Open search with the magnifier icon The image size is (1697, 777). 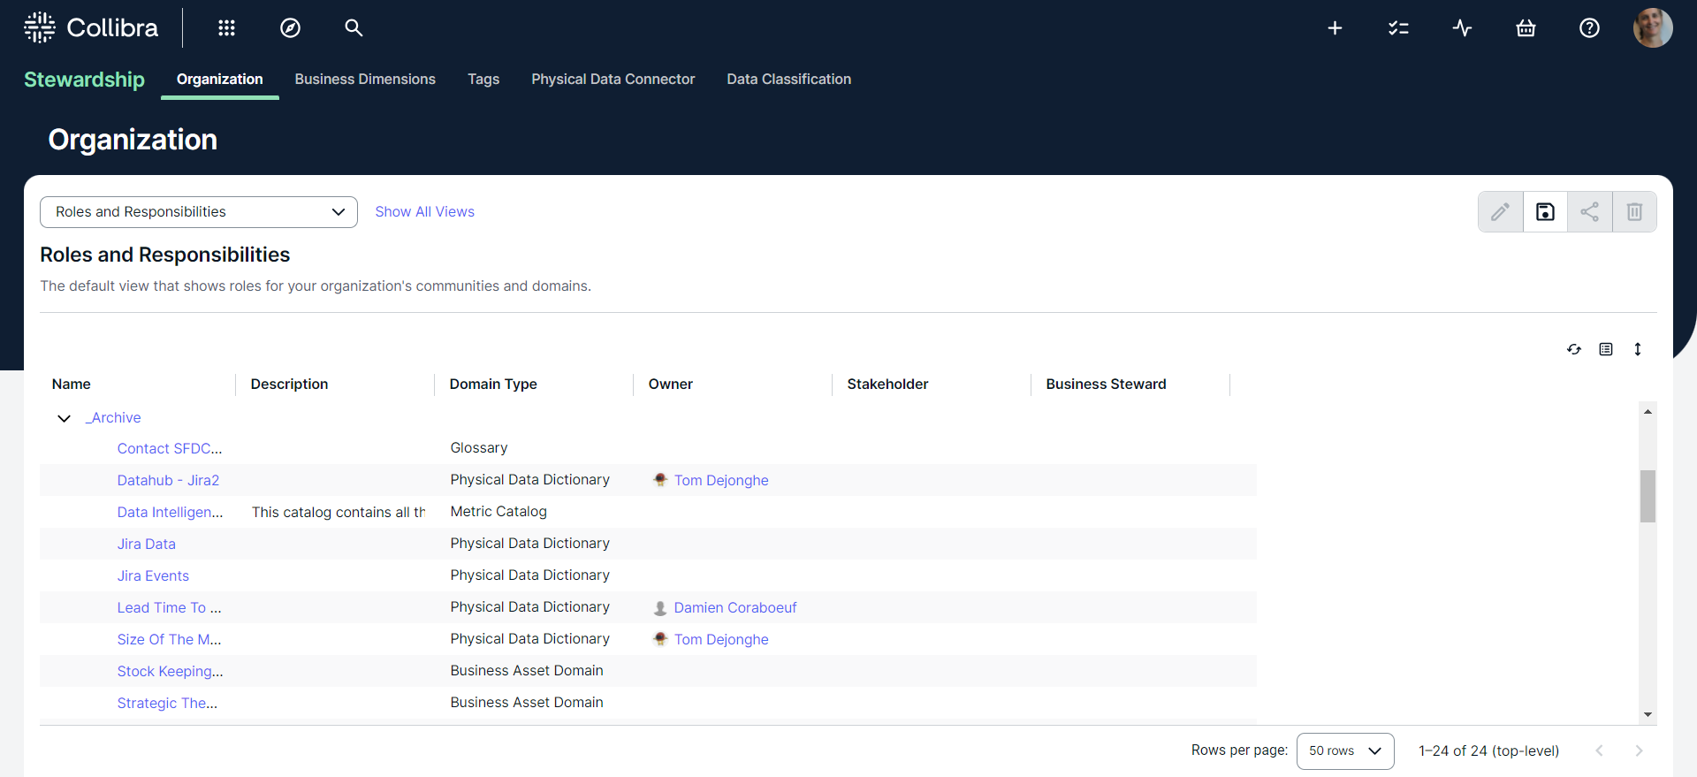click(354, 28)
